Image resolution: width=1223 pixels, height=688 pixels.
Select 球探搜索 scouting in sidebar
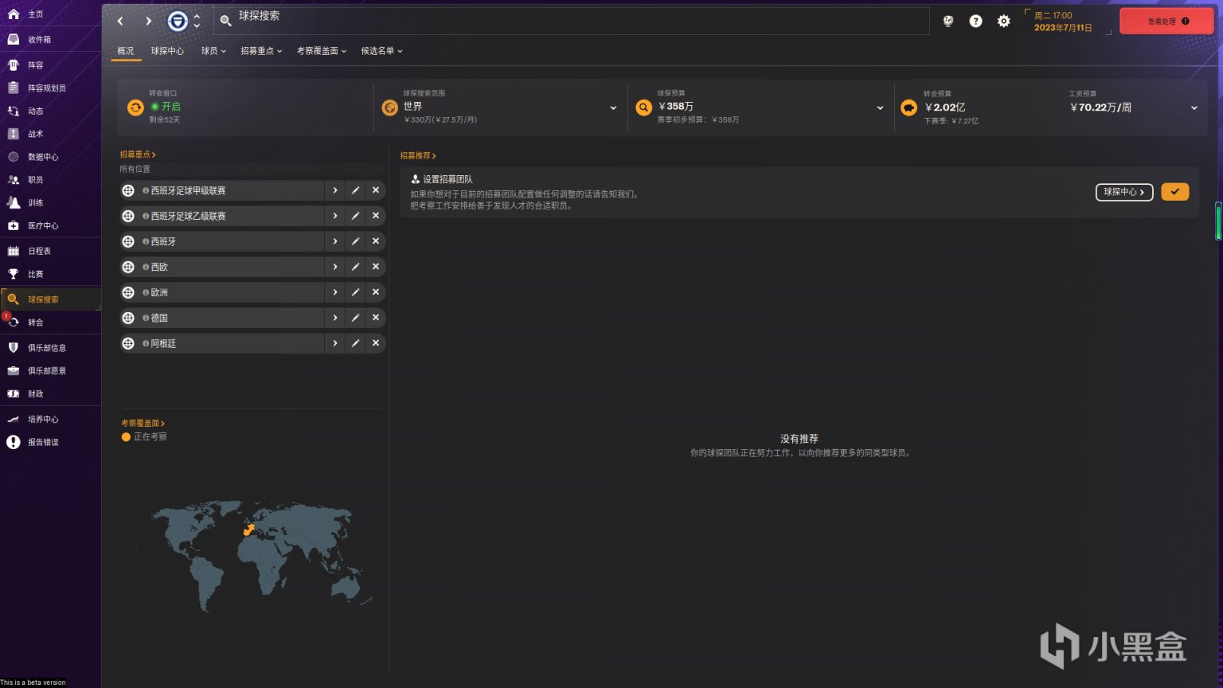(x=50, y=299)
